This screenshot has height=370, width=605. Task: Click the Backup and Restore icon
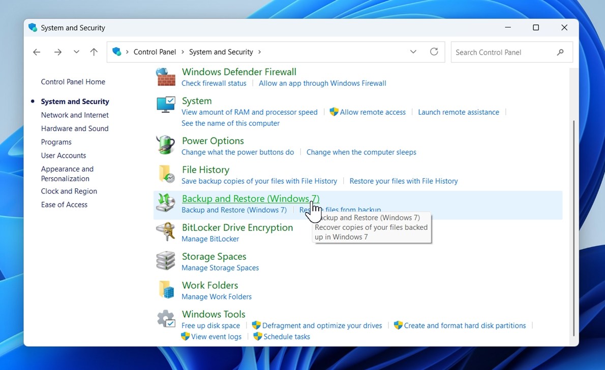(x=165, y=203)
